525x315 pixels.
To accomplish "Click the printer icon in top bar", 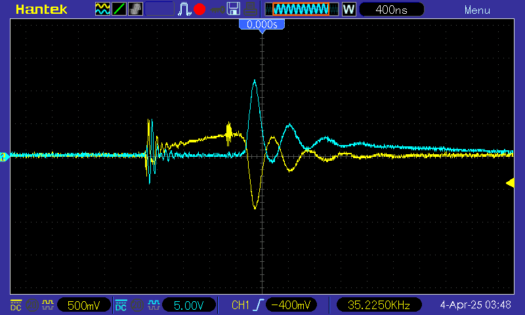I will pos(249,9).
